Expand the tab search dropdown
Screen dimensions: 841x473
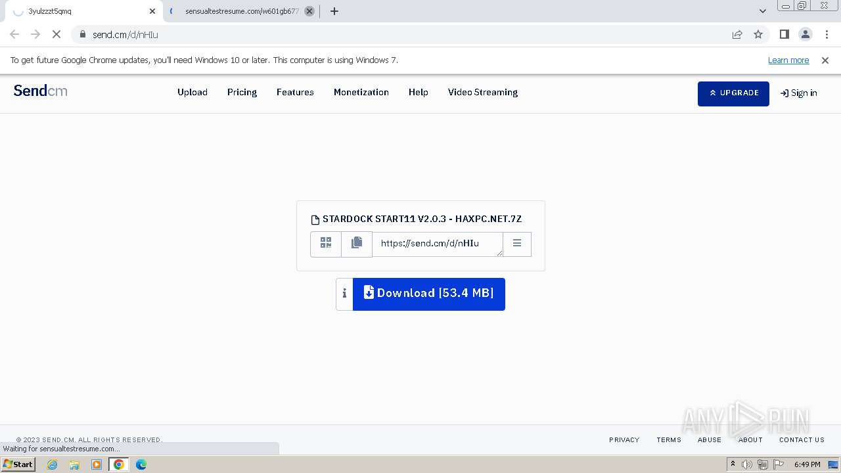(762, 11)
